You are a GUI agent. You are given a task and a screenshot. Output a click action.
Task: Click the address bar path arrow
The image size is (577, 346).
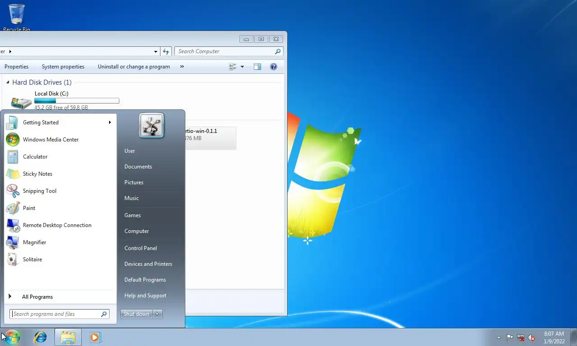[10, 51]
